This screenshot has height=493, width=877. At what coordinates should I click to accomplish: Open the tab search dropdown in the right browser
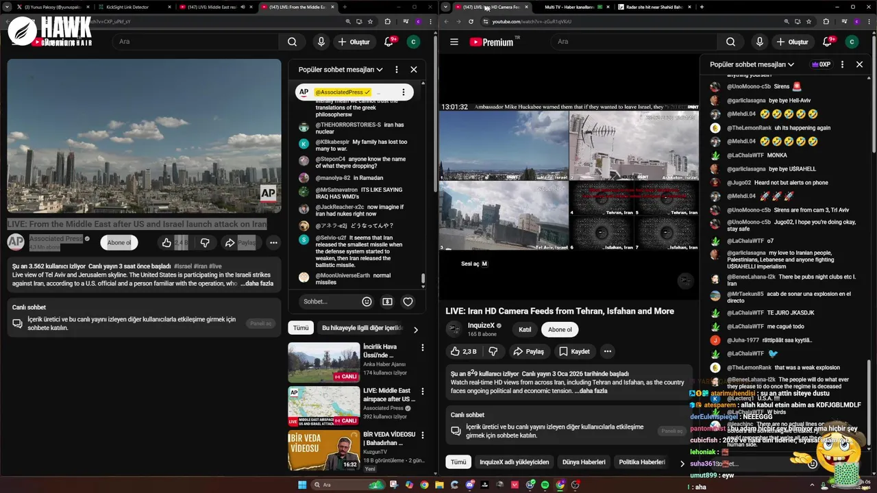click(x=446, y=7)
